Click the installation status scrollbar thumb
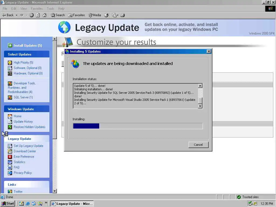The height and width of the screenshot is (207, 276). pyautogui.click(x=200, y=101)
